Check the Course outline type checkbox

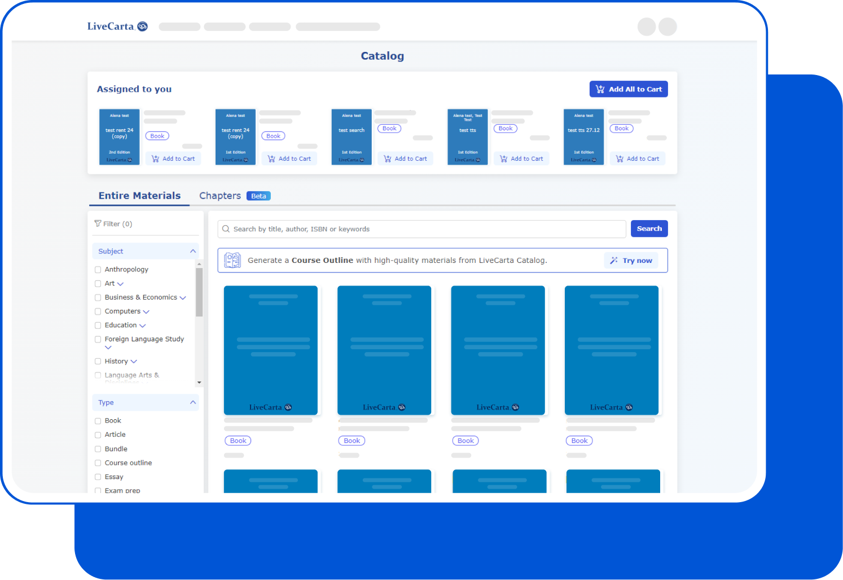pos(98,463)
